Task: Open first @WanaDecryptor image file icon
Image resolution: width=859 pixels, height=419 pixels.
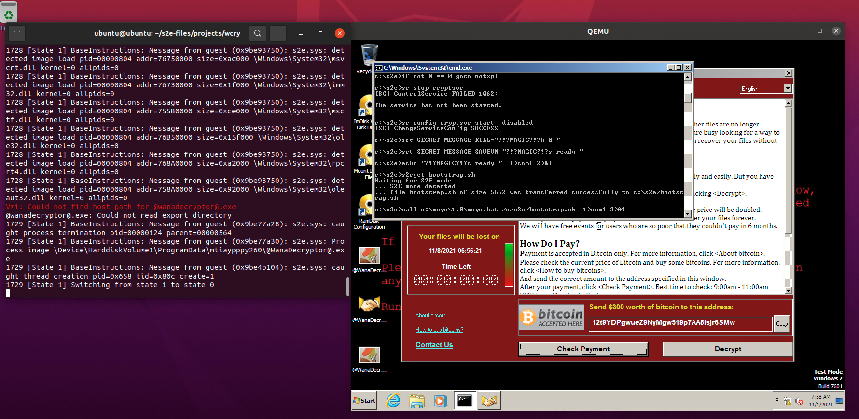Action: [369, 256]
